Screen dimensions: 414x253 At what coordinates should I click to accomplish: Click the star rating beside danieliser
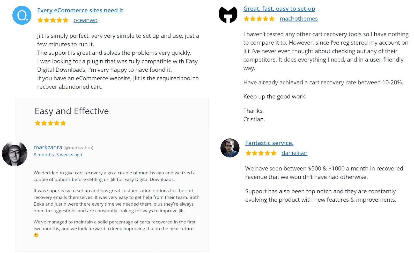(261, 153)
